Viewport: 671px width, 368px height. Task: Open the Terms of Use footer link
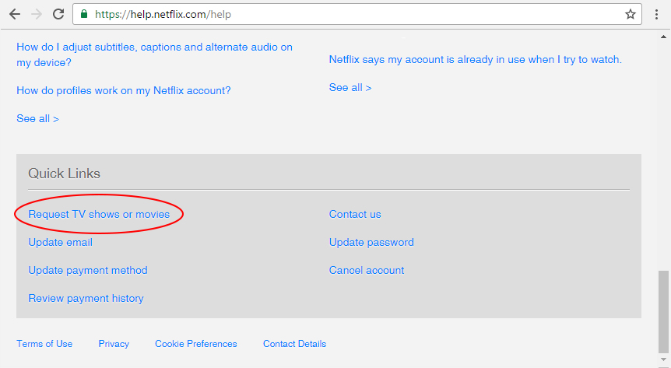(44, 344)
